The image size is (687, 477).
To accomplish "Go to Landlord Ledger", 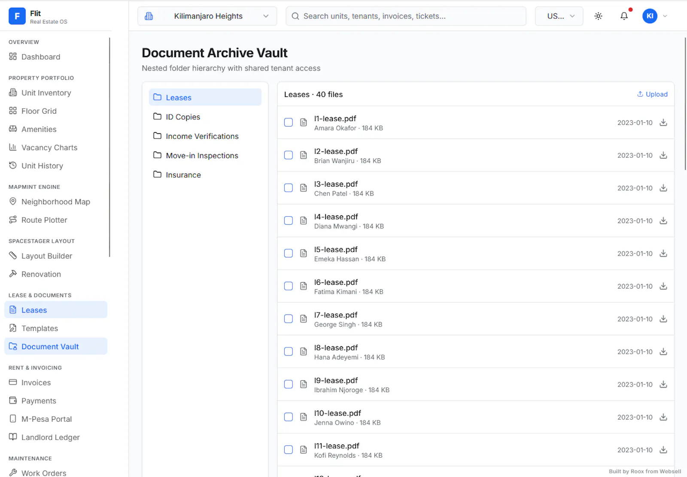I will point(56,437).
